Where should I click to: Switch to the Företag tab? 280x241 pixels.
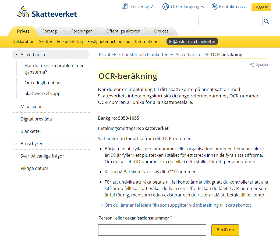50,31
